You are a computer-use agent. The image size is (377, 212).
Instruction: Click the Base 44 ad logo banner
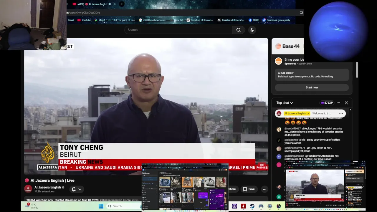[287, 46]
